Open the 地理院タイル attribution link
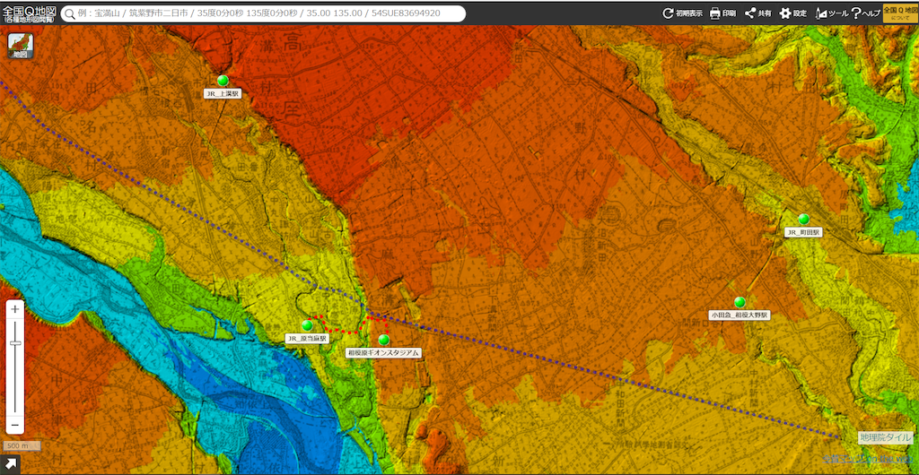 [x=886, y=437]
